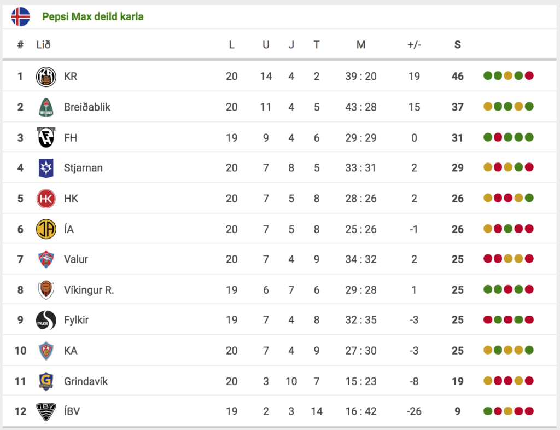The width and height of the screenshot is (560, 430).
Task: Open the Pepsi Max deild karla link
Action: pyautogui.click(x=93, y=16)
